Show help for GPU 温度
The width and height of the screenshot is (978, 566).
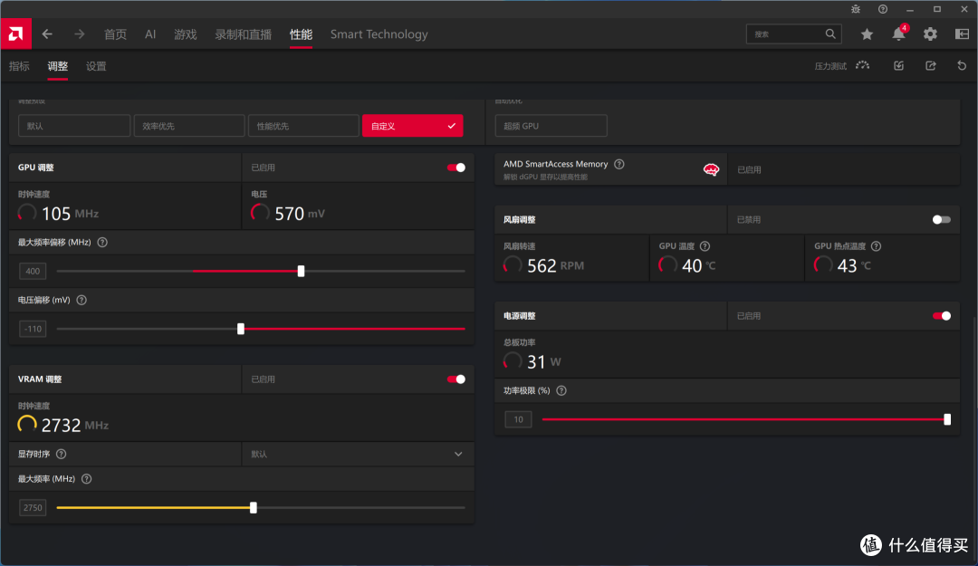(705, 245)
